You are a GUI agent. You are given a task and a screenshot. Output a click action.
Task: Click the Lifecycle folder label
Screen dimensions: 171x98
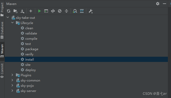click(27, 23)
